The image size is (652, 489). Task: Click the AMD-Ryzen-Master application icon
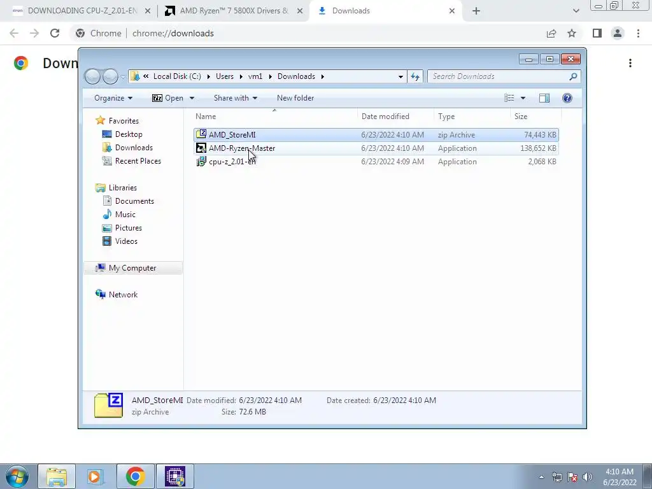201,148
